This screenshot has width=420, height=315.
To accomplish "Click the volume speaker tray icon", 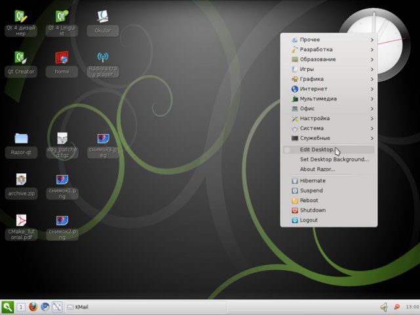I will (x=384, y=307).
